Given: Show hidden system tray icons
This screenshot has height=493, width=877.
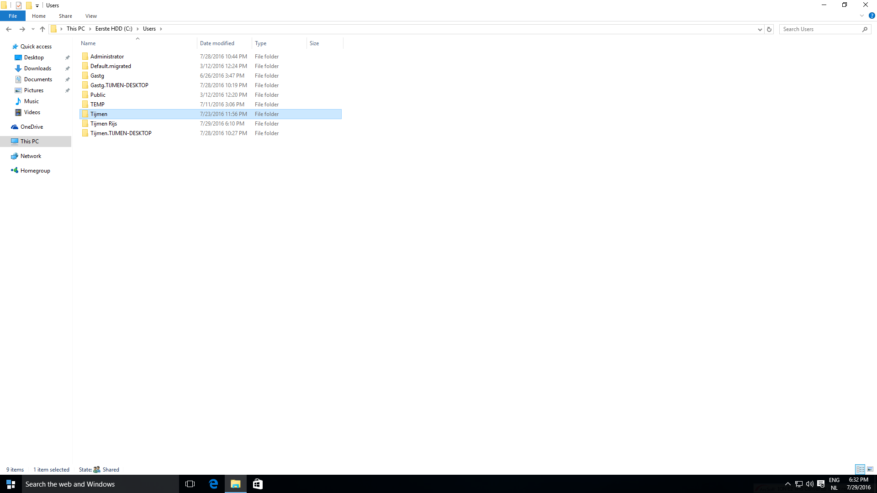Looking at the screenshot, I should (x=787, y=484).
